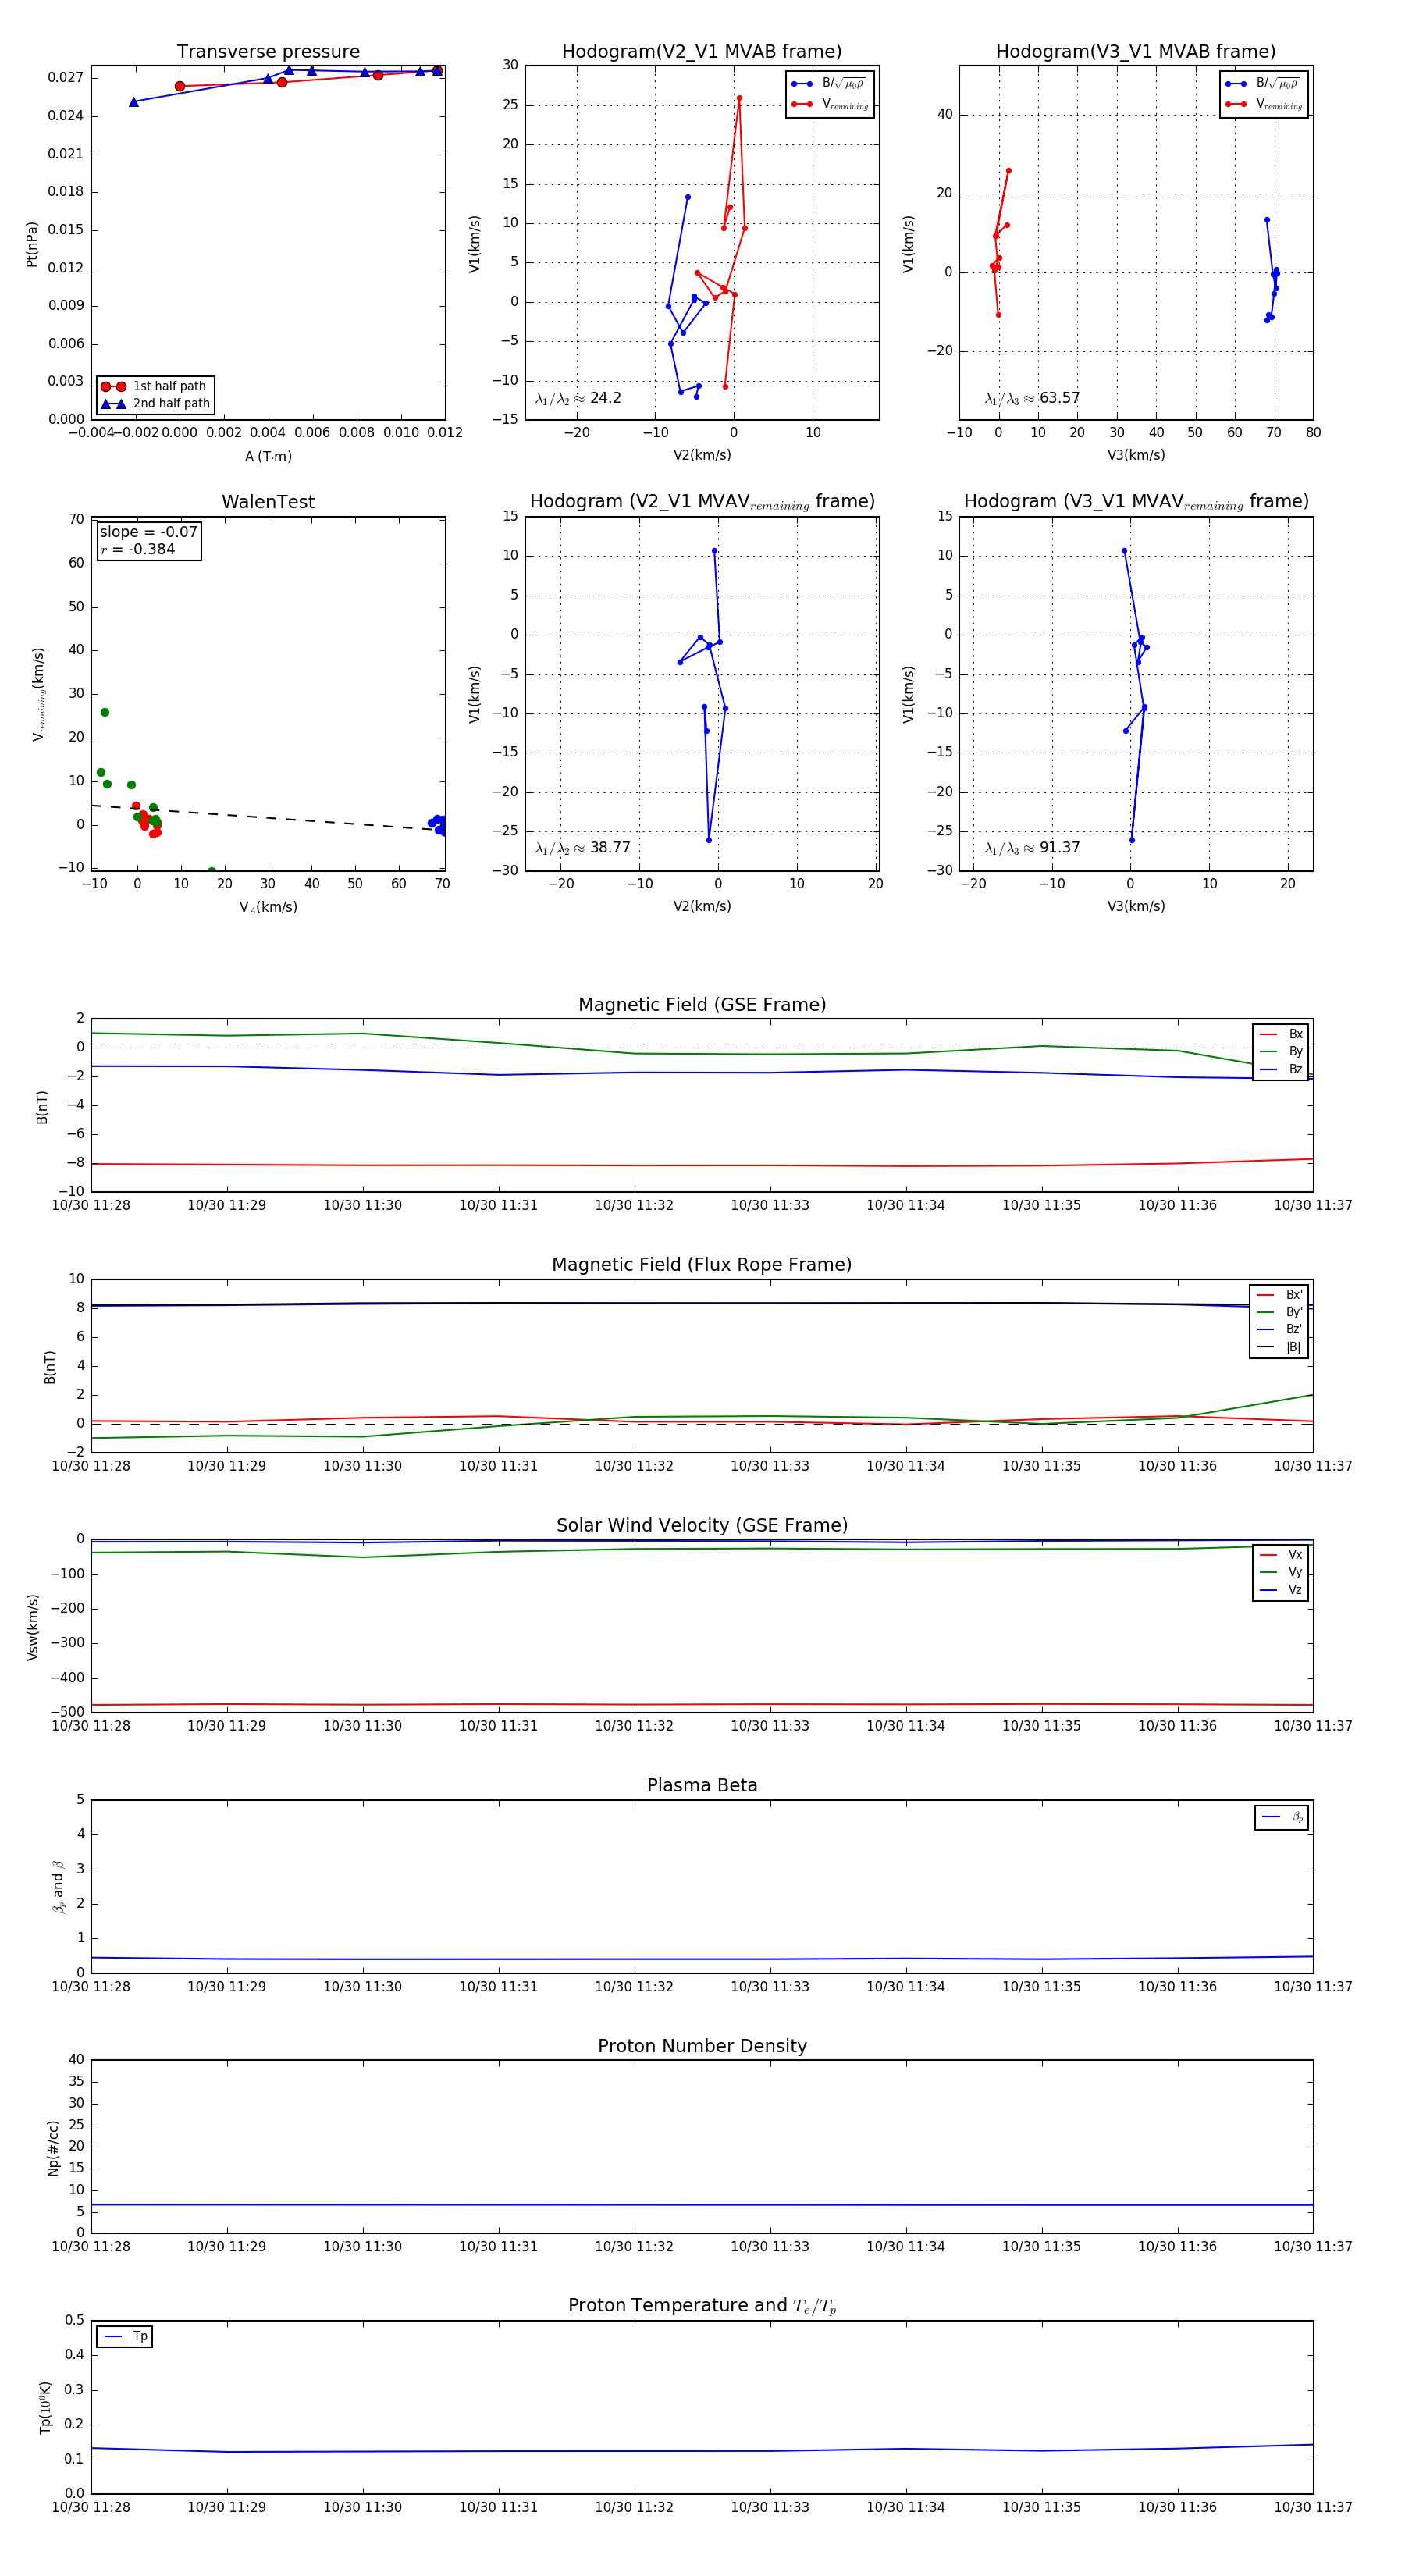Image resolution: width=1405 pixels, height=2576 pixels.
Task: Click the 'Proton Temperature and Te/Tp' title
Action: coord(702,2306)
